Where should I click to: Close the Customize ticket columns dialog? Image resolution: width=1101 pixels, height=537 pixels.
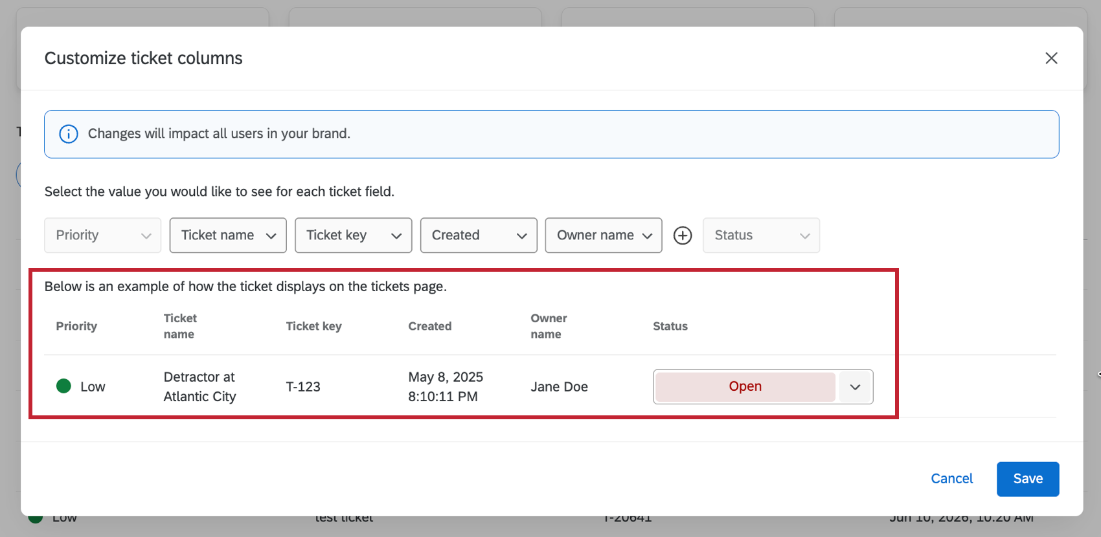click(x=1051, y=58)
